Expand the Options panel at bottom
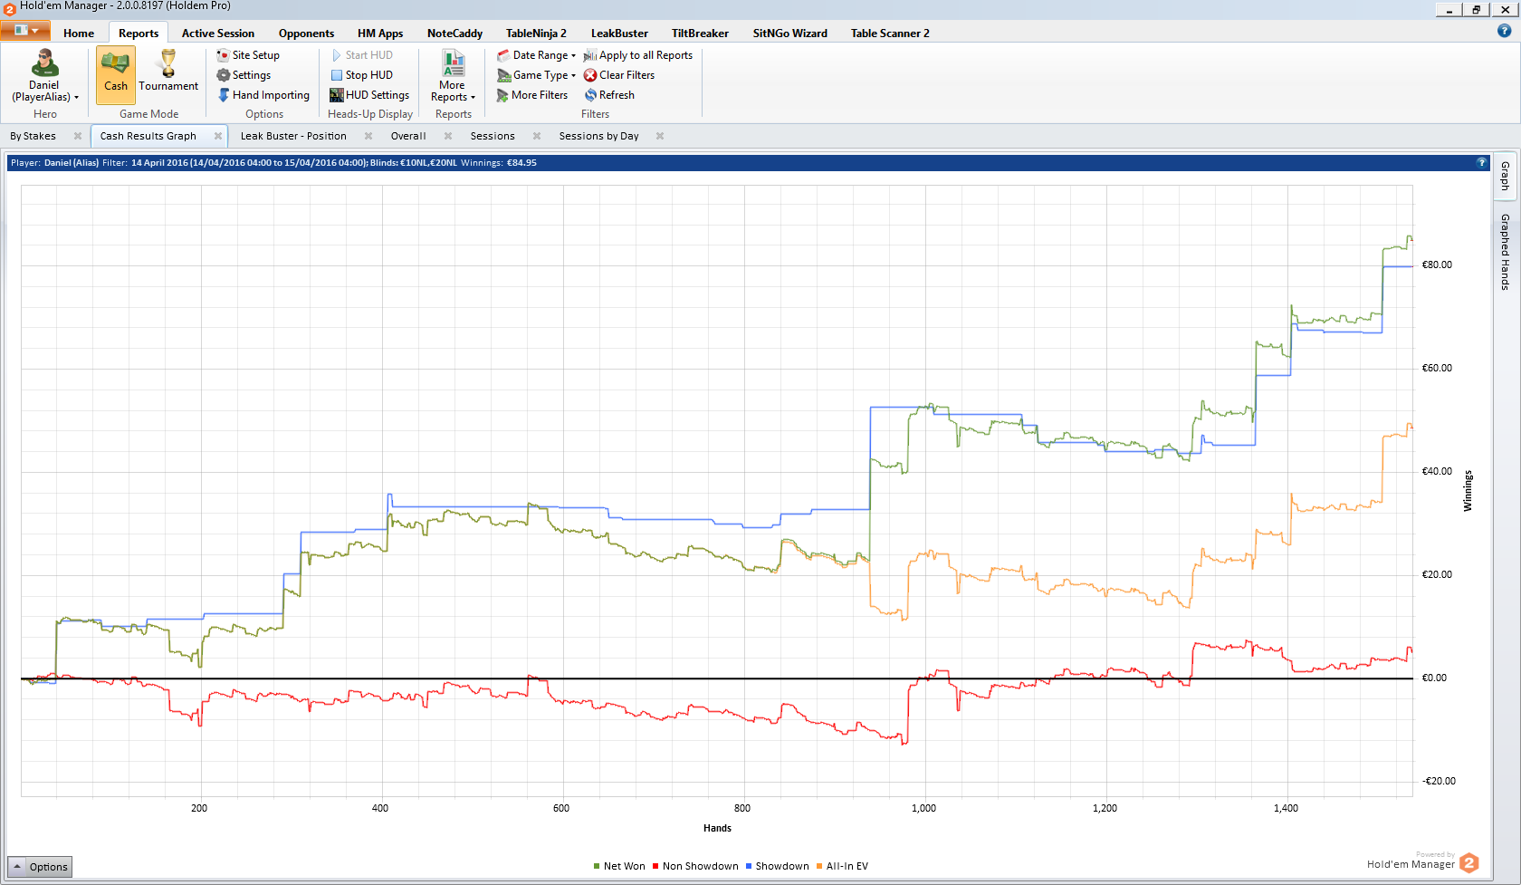The width and height of the screenshot is (1521, 885). [x=39, y=867]
